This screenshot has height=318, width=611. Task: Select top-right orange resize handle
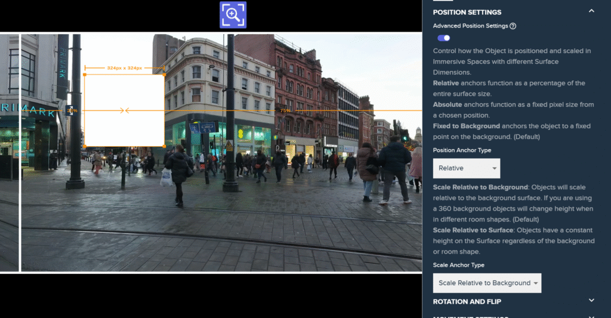(x=164, y=75)
